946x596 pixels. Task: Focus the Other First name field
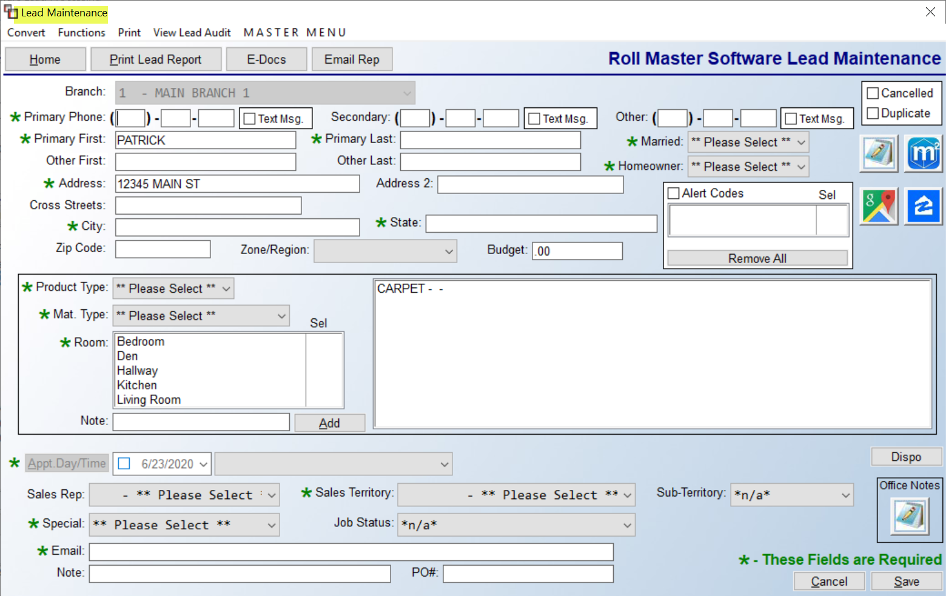point(206,162)
